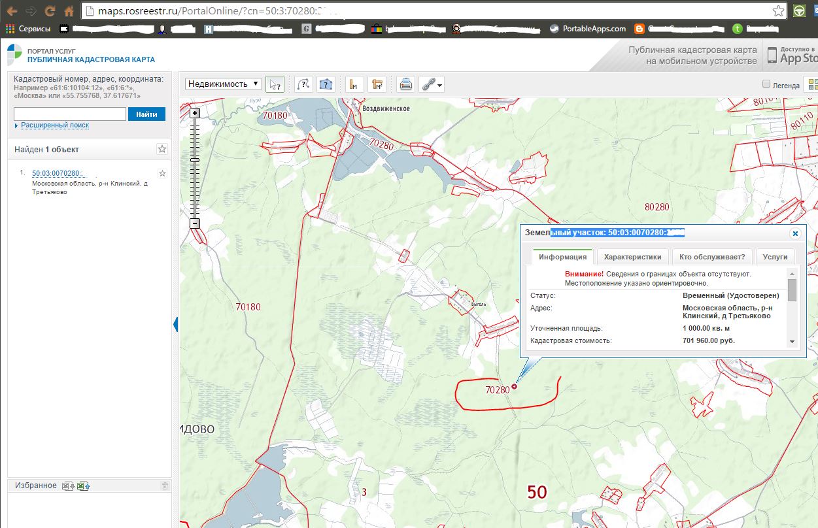
Task: Reload the page with refresh icon
Action: click(50, 11)
